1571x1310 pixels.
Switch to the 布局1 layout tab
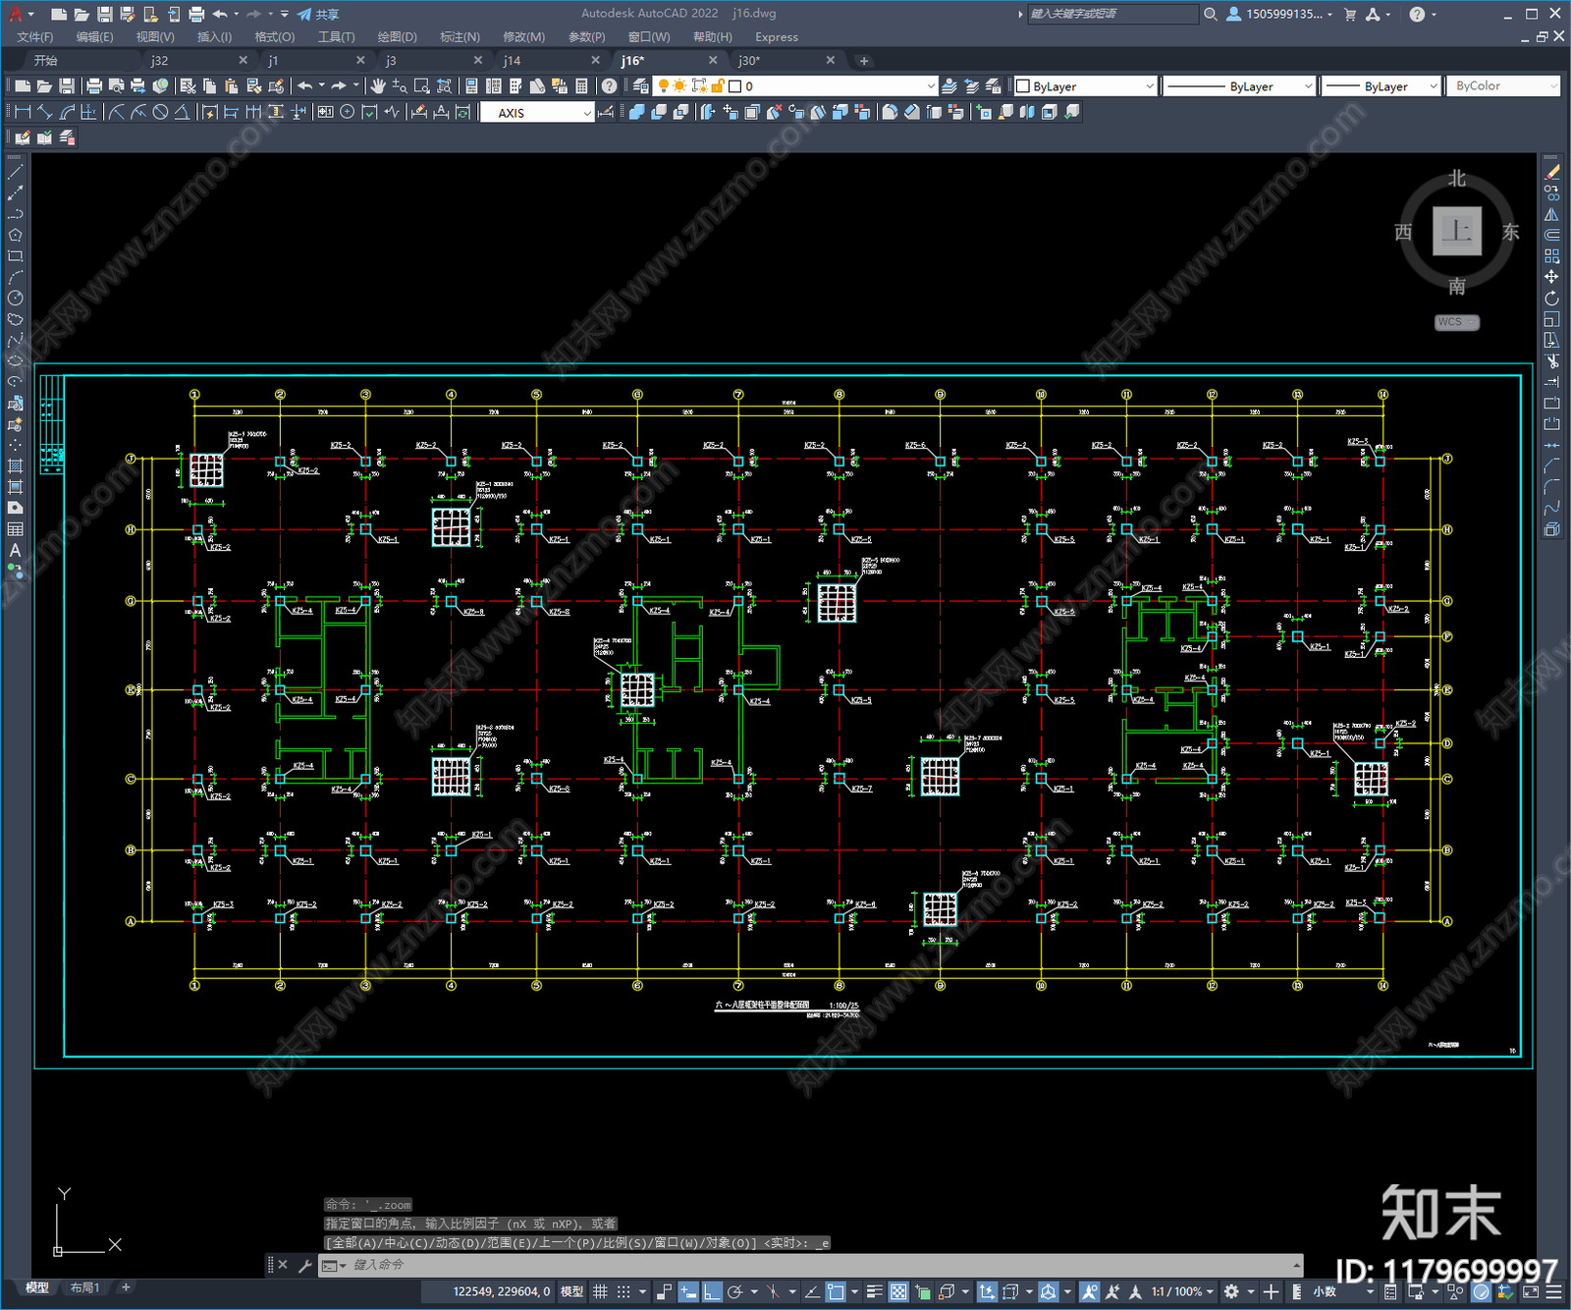(85, 1287)
